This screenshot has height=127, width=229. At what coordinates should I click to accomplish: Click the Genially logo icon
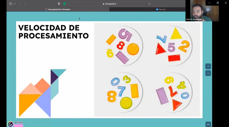pyautogui.click(x=10, y=124)
